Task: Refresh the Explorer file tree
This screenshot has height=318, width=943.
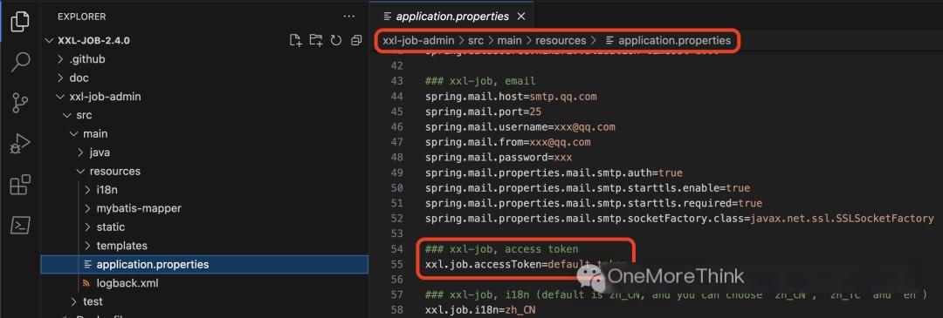Action: (x=336, y=40)
